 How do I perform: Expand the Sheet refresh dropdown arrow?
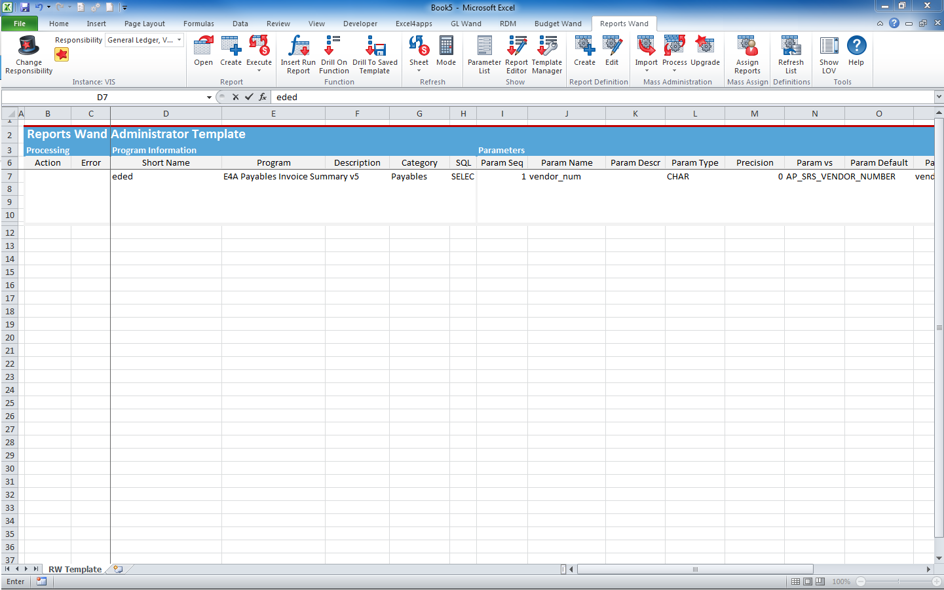click(x=419, y=71)
